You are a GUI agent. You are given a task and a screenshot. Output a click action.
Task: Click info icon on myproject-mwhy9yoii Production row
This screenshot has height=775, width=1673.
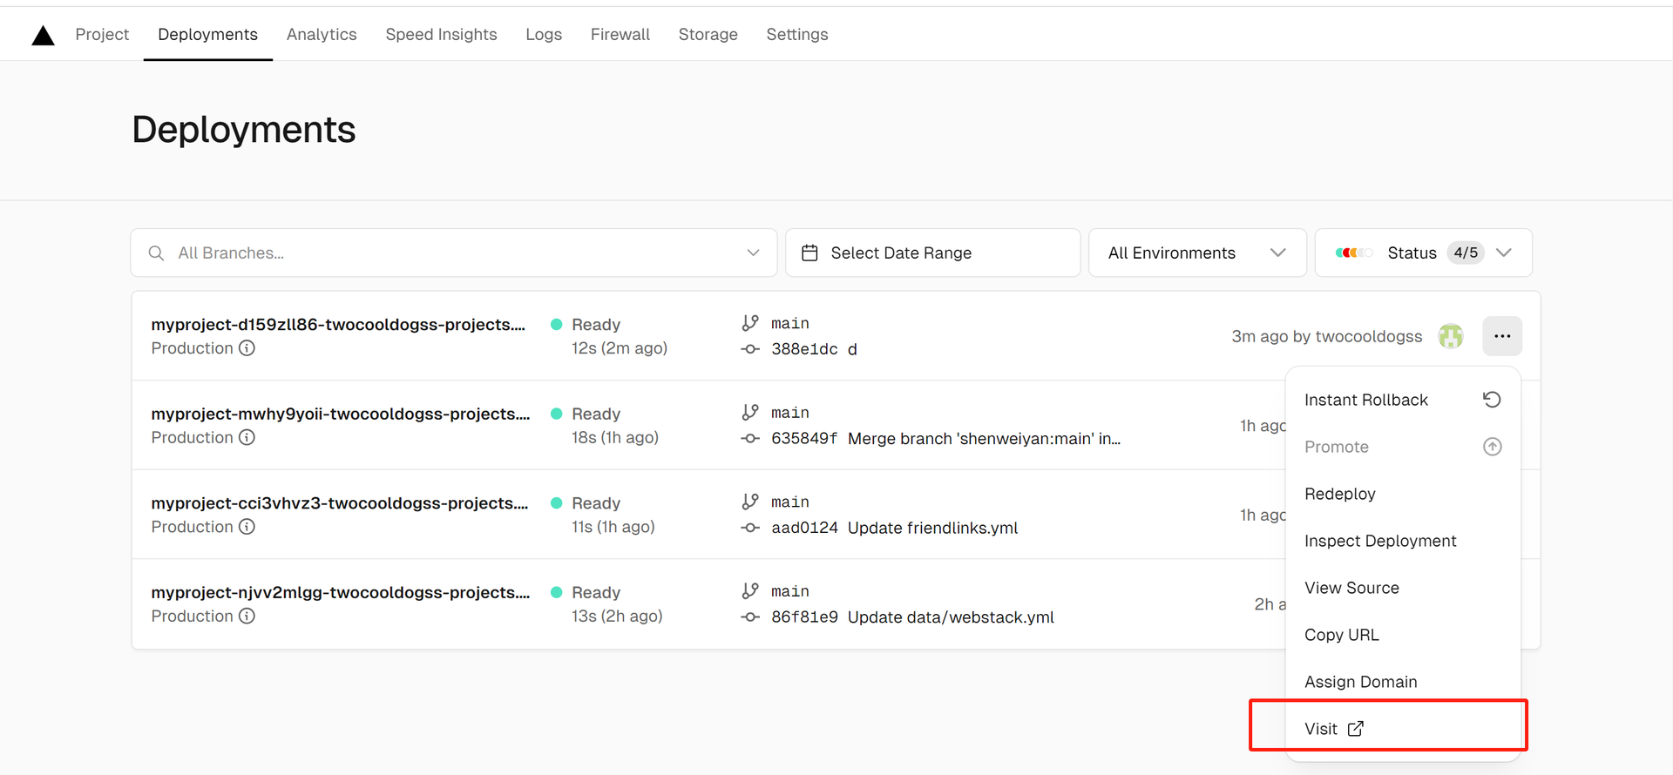[x=247, y=437]
